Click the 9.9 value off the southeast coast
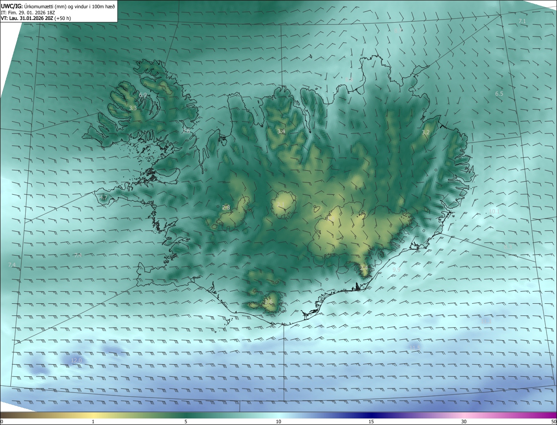The height and width of the screenshot is (425, 557). (x=396, y=270)
